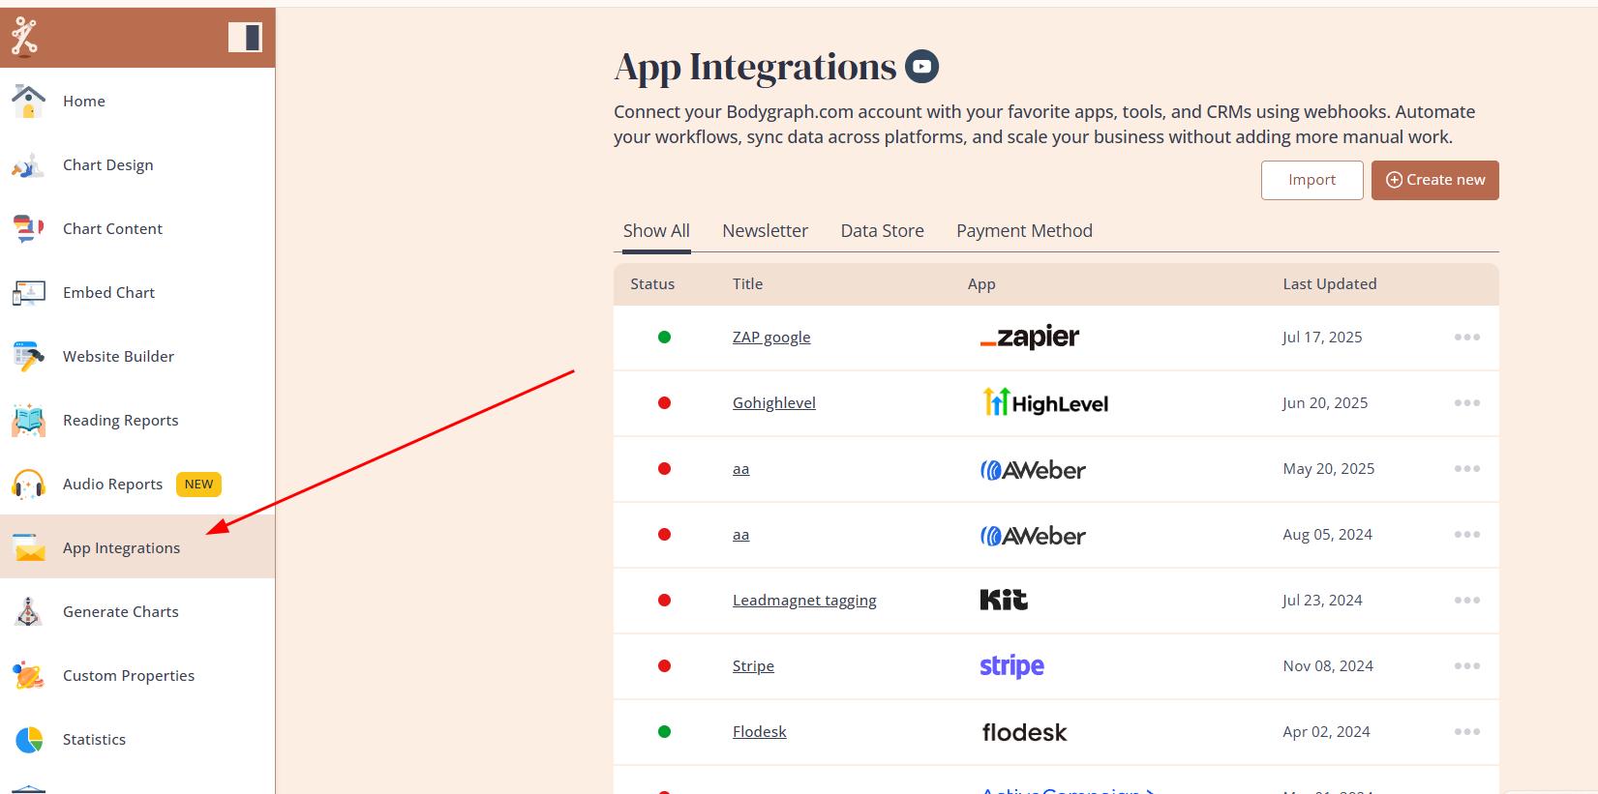
Task: Open Chart Design from the sidebar
Action: (107, 164)
